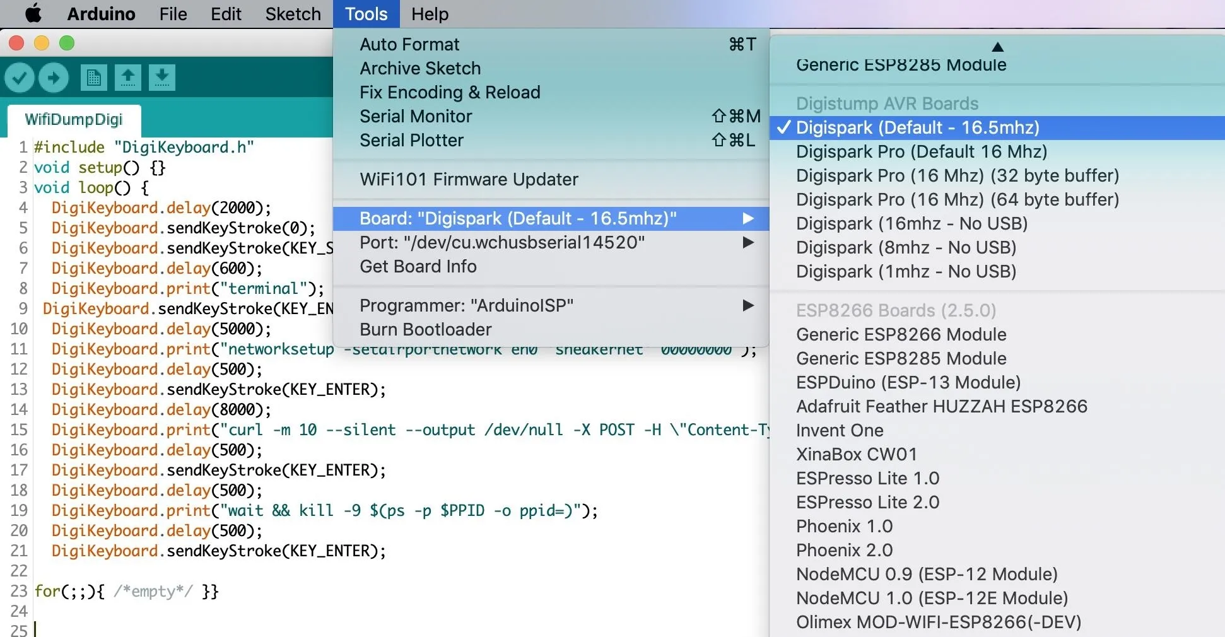Image resolution: width=1225 pixels, height=637 pixels.
Task: Click DigiKeyboard.print("terminal"); line
Action: (188, 288)
